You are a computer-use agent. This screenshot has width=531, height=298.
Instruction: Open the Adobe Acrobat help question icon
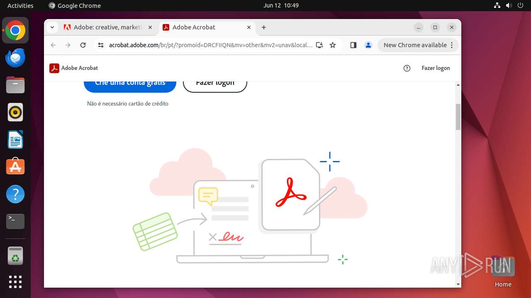coord(407,68)
